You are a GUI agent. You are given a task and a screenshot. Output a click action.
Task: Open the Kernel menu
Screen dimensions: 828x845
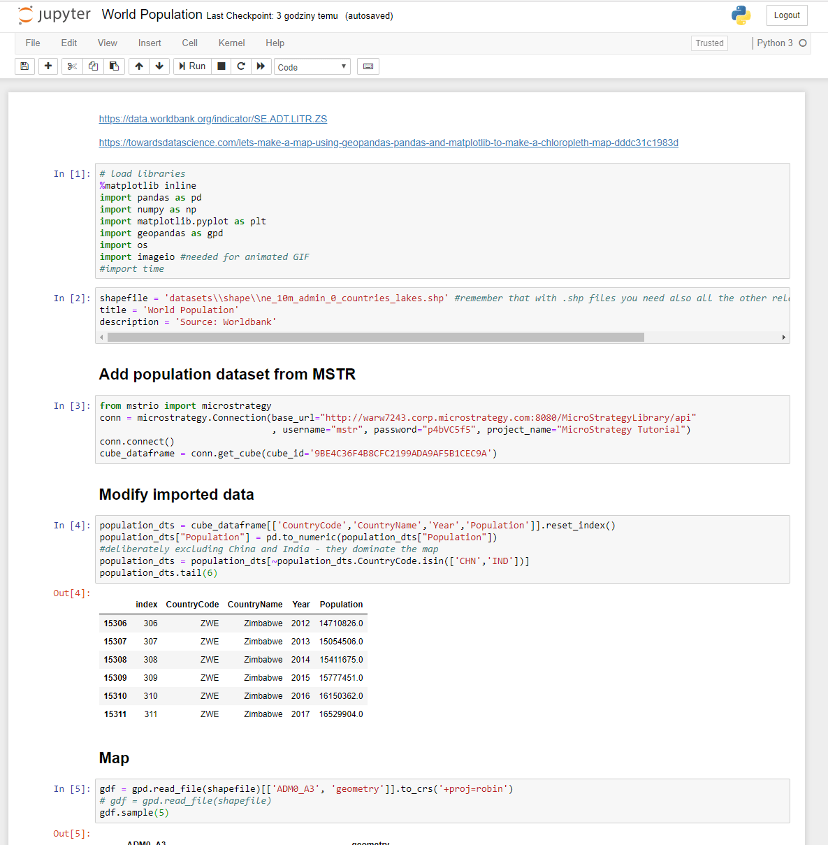[x=232, y=43]
